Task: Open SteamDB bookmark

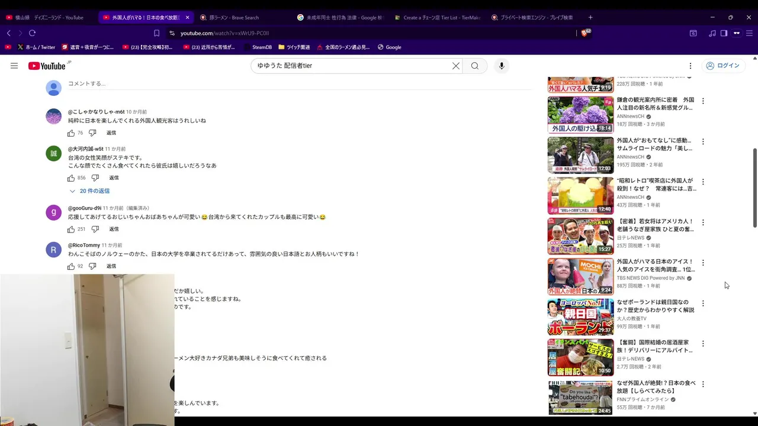Action: tap(257, 47)
